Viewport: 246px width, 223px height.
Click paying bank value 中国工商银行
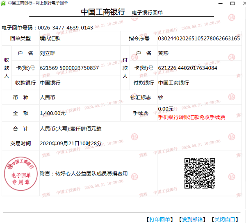click(173, 83)
